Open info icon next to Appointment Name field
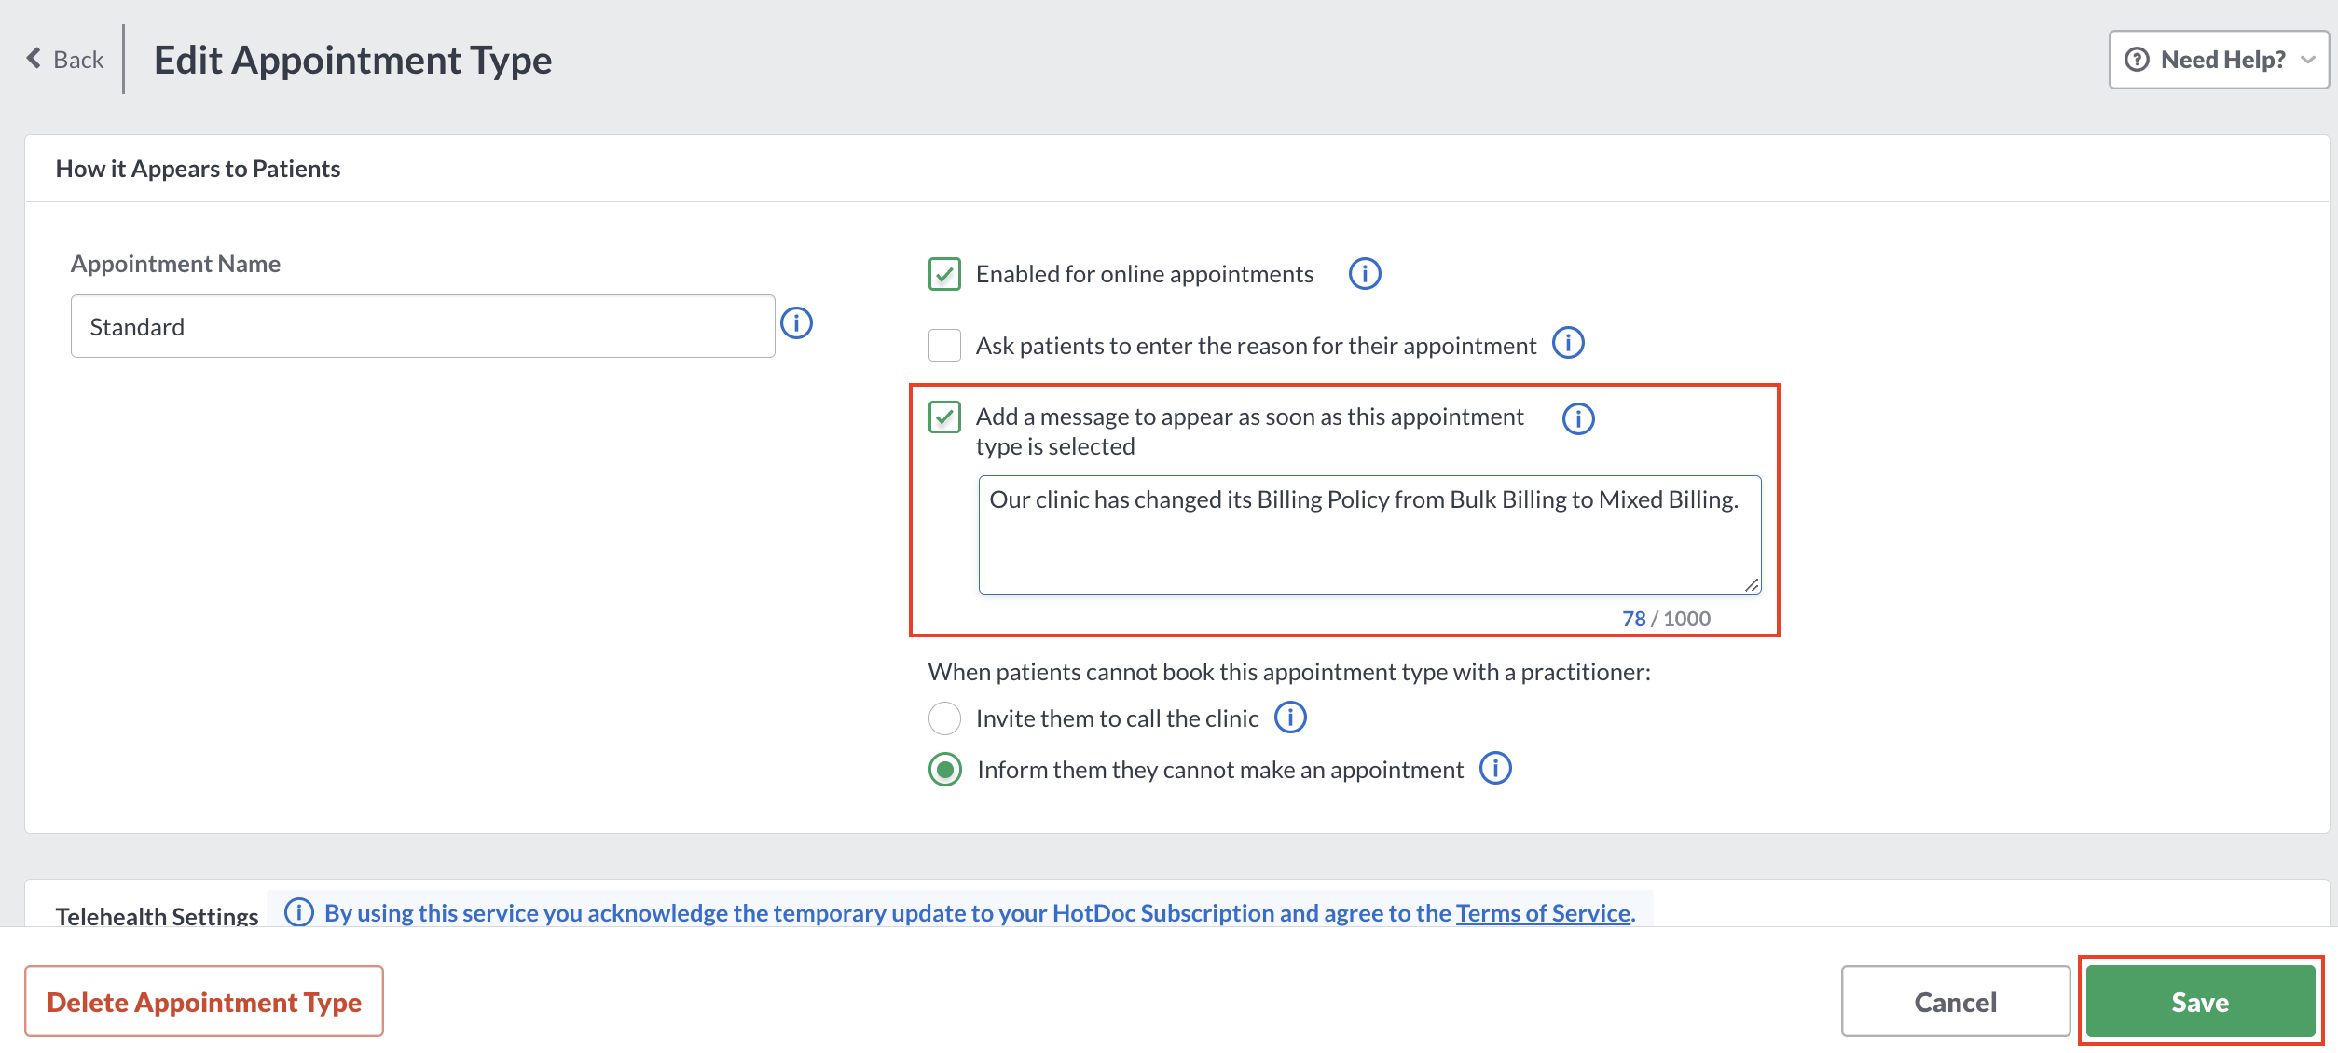 coord(796,323)
